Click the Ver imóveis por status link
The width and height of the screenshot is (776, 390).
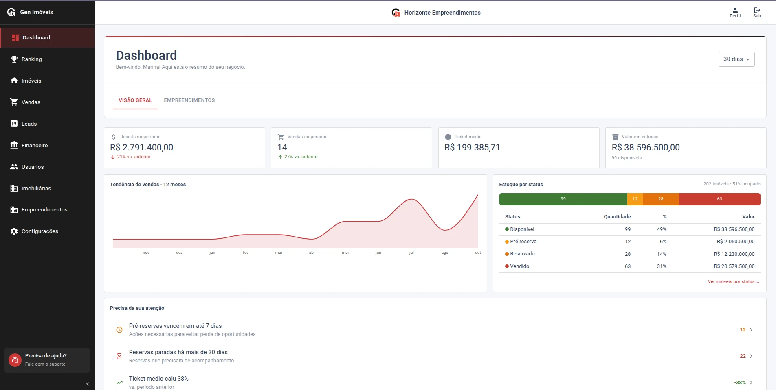tap(734, 281)
